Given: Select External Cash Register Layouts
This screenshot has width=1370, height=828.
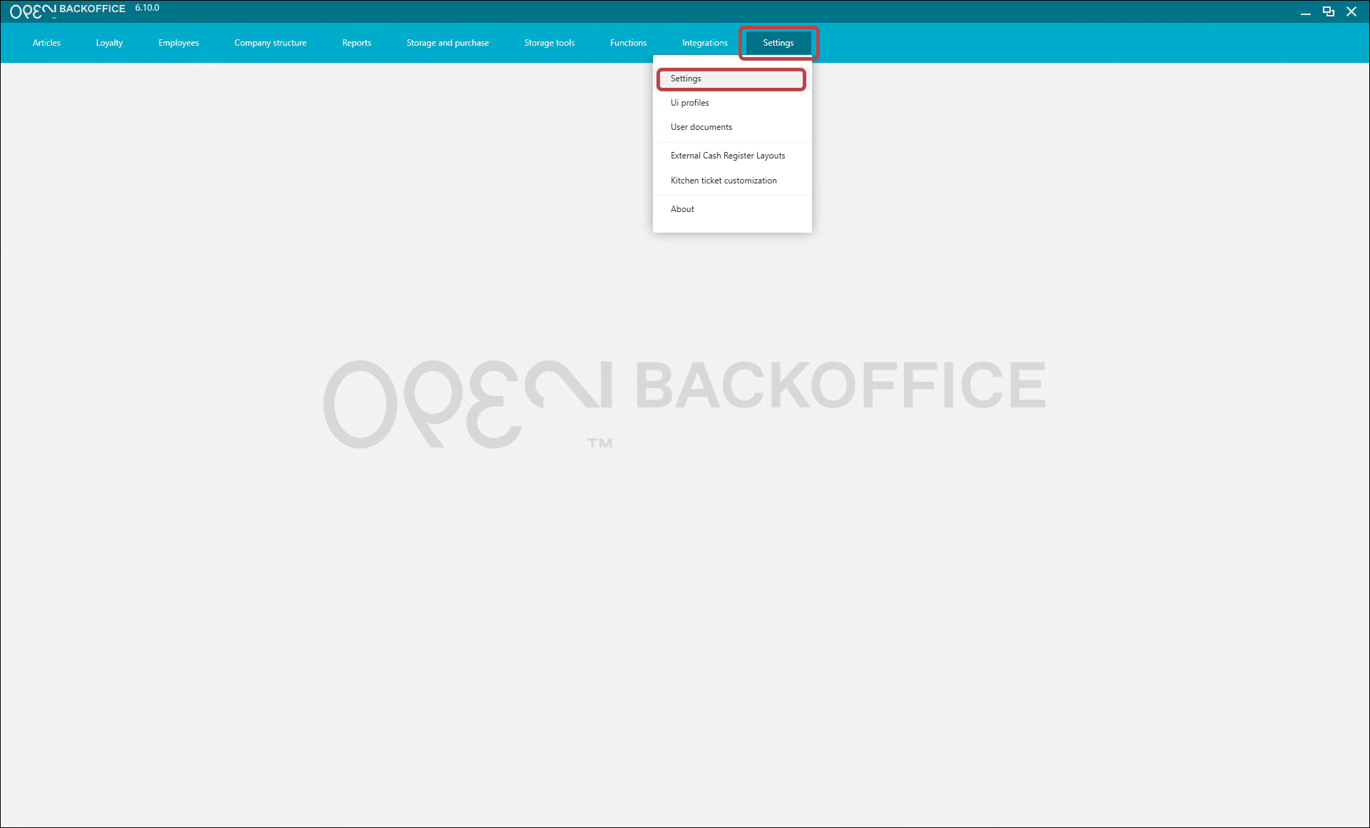Looking at the screenshot, I should click(x=731, y=156).
